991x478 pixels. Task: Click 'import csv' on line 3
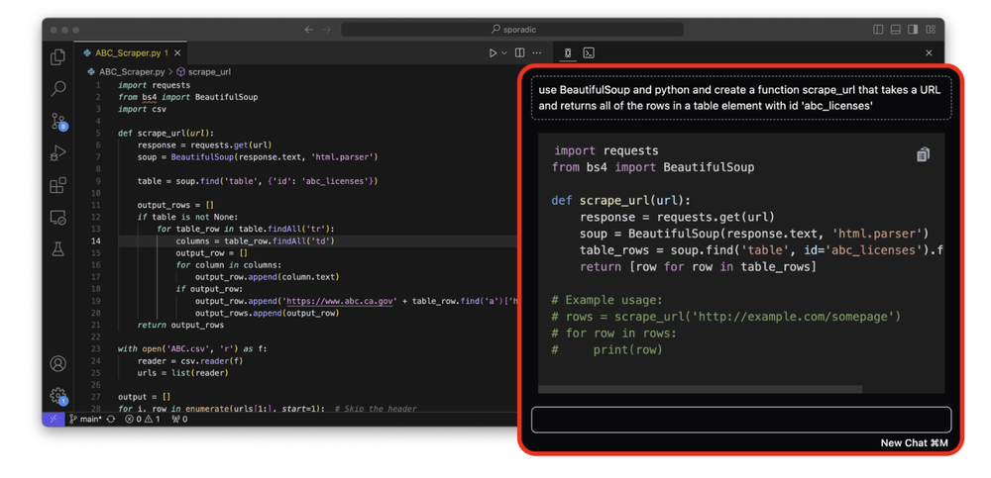point(142,109)
